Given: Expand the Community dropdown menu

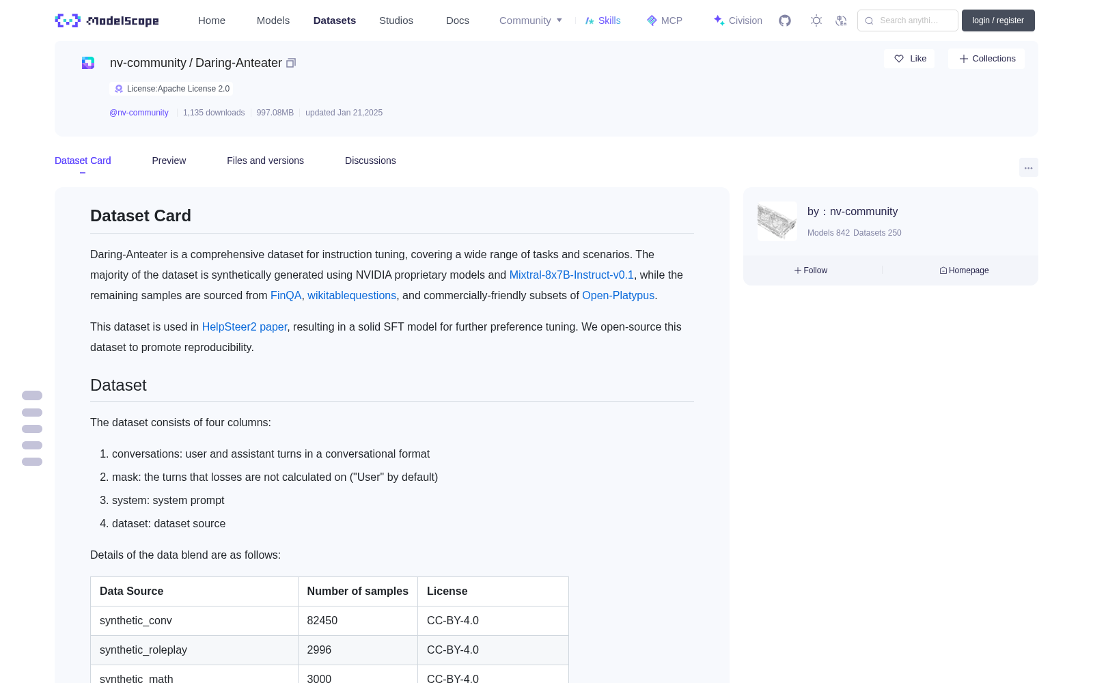Looking at the screenshot, I should (x=531, y=20).
